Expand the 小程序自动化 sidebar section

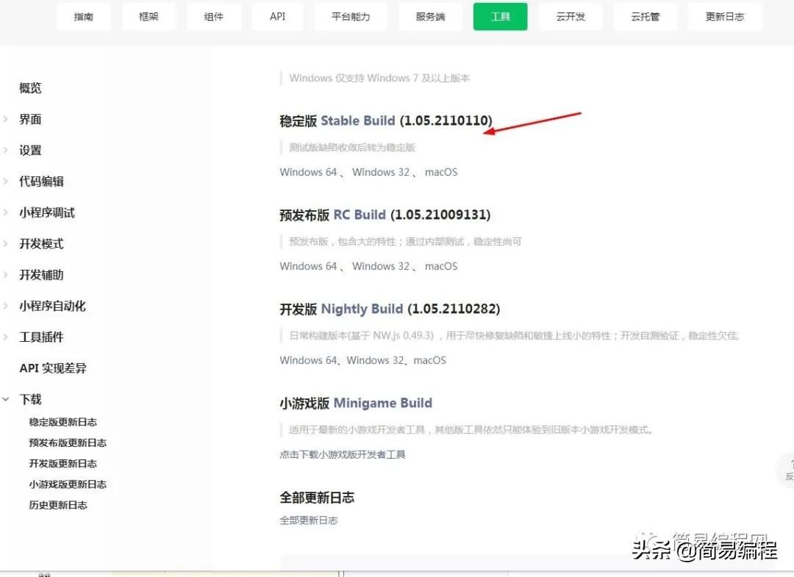click(x=51, y=306)
